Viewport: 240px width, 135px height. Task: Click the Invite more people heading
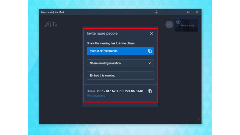pos(102,33)
